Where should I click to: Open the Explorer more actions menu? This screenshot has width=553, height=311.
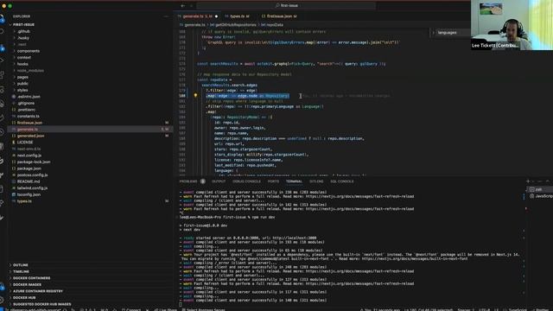[x=166, y=16]
